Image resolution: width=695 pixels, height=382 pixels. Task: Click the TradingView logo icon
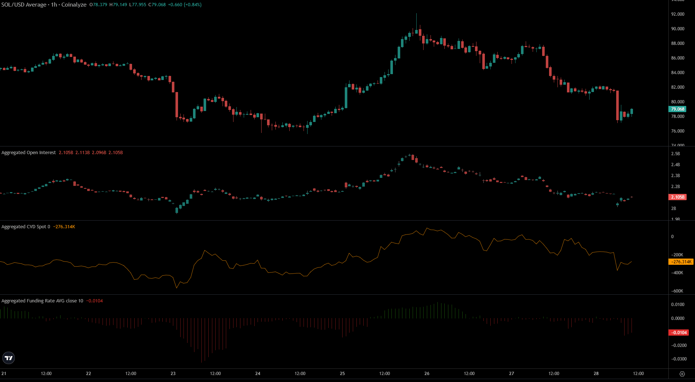tap(8, 358)
